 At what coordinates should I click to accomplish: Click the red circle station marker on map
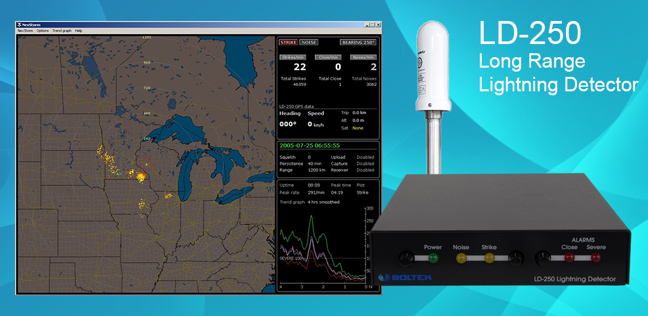(x=147, y=165)
